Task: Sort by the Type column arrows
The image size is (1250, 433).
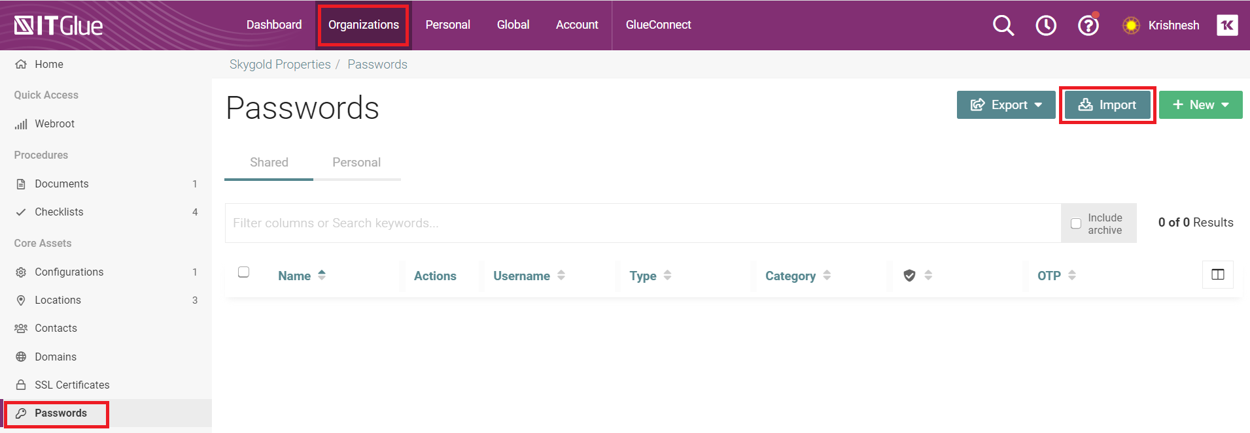Action: [x=667, y=275]
